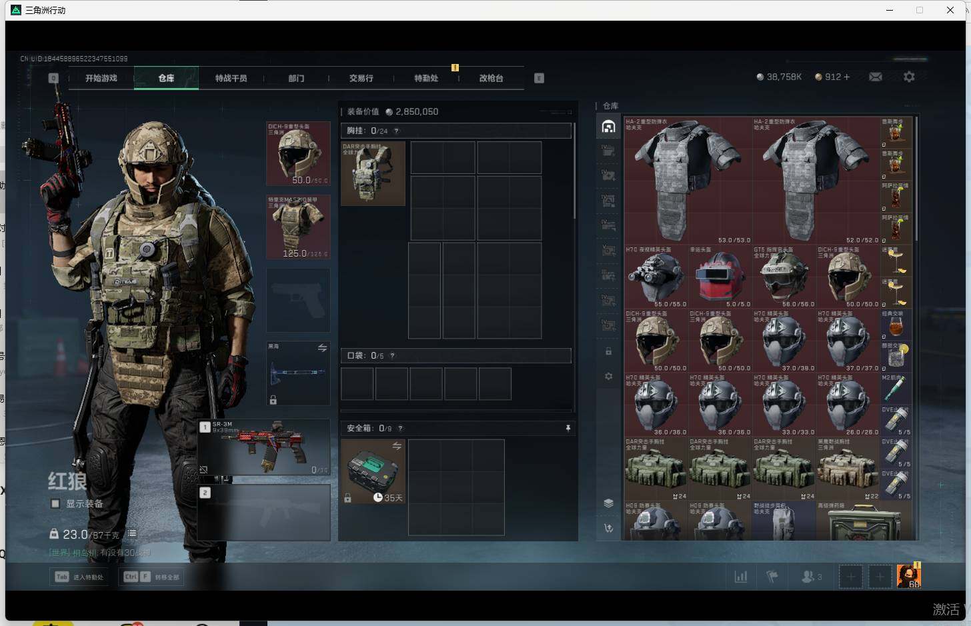
Task: Select the M2 injector item
Action: [896, 389]
